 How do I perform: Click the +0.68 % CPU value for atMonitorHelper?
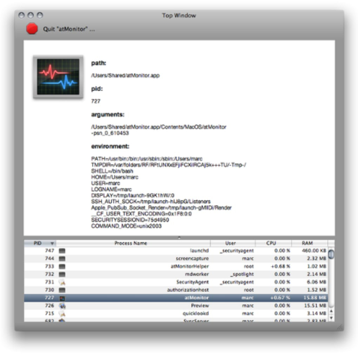point(280,266)
